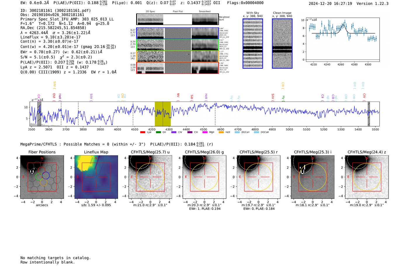
Task: Click the Clean Image 2D cutout
Action: [282, 43]
